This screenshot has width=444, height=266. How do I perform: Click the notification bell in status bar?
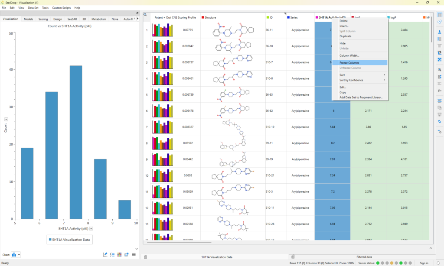point(438,263)
